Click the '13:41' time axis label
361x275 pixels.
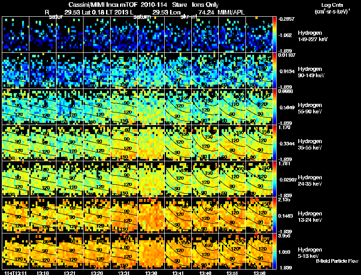coord(178,273)
